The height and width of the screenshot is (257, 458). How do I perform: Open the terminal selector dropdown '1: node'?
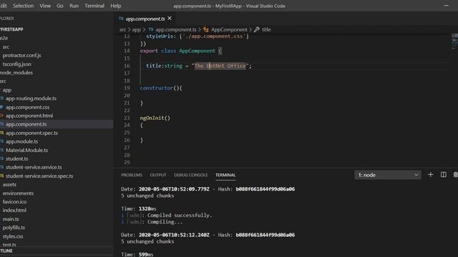tap(388, 175)
